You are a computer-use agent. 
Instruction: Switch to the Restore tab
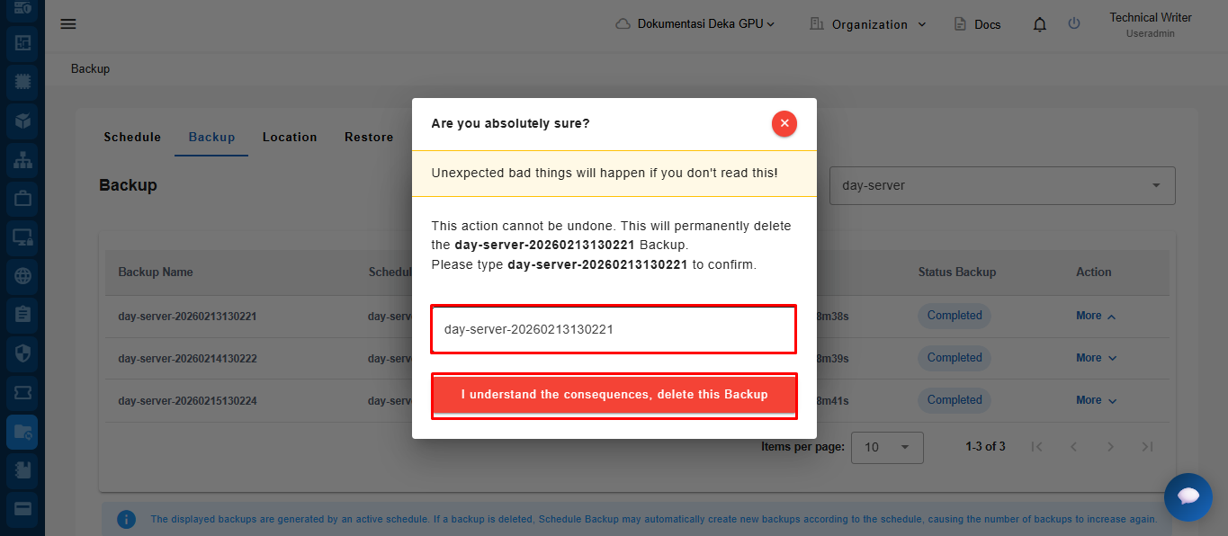tap(369, 138)
